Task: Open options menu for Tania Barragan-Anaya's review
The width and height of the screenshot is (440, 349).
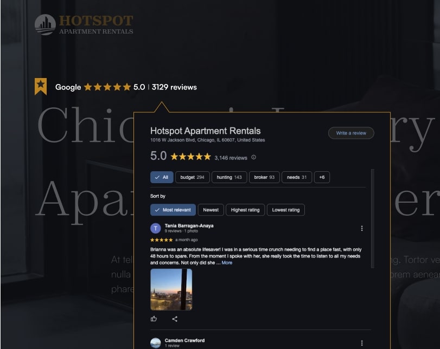Action: tap(362, 229)
